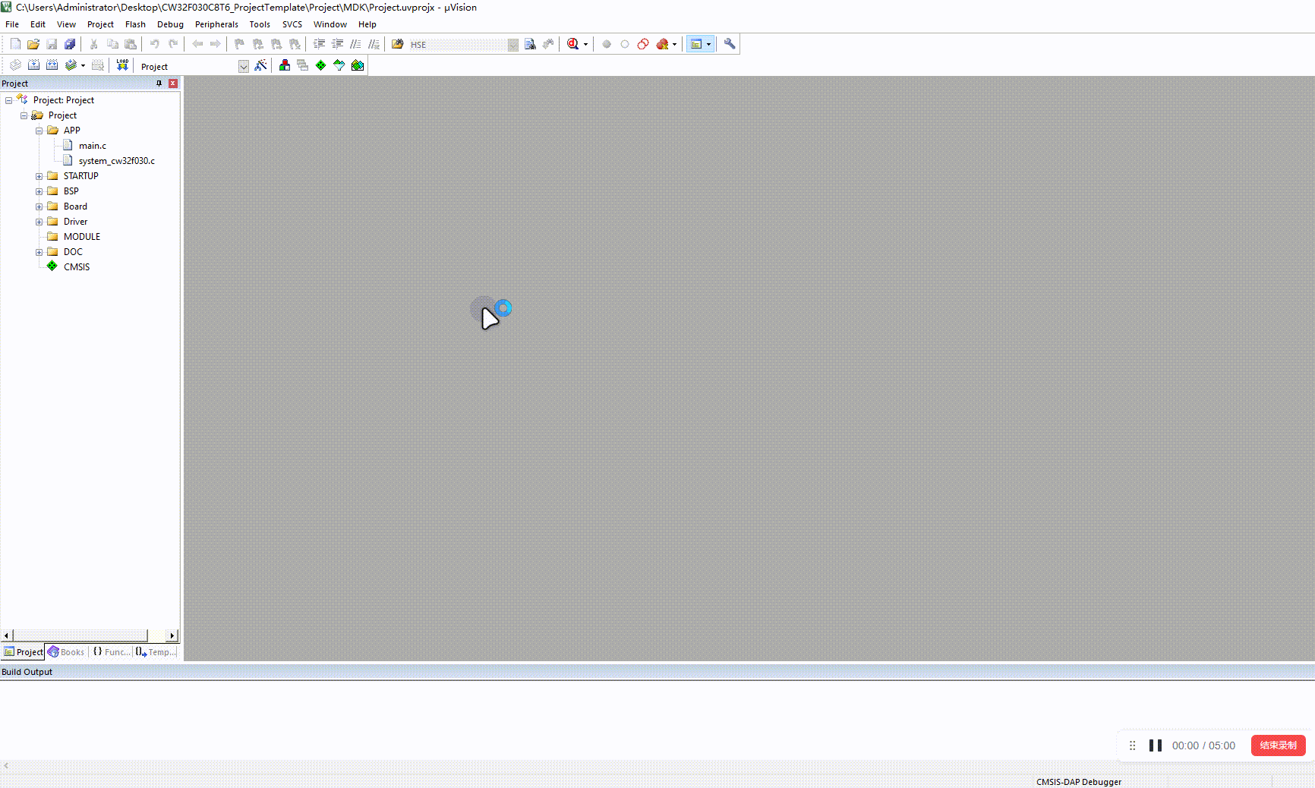Click the recorder drag handle dots
The width and height of the screenshot is (1315, 788).
pos(1132,745)
